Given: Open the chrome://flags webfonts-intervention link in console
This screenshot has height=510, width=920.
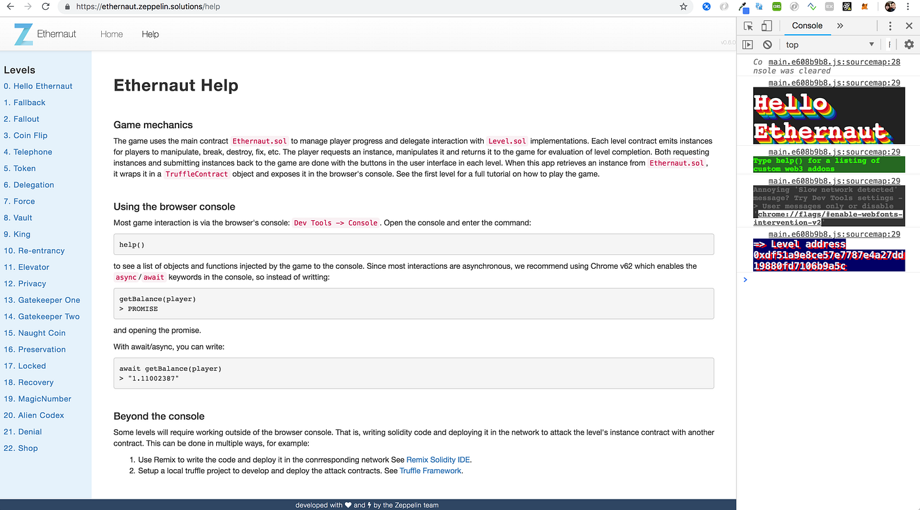Looking at the screenshot, I should [x=829, y=218].
